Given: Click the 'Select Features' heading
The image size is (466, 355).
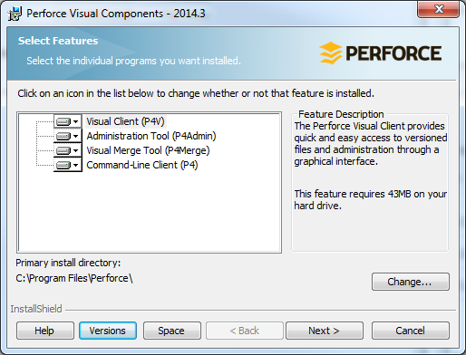Looking at the screenshot, I should pyautogui.click(x=58, y=41).
